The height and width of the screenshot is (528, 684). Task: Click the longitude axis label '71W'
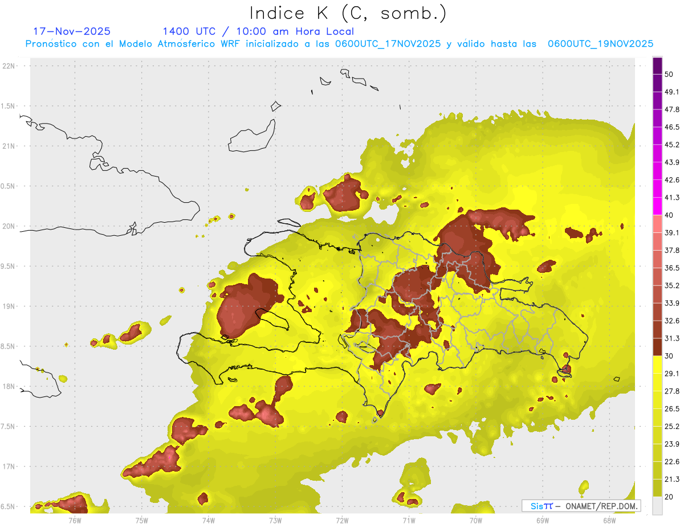click(x=409, y=520)
